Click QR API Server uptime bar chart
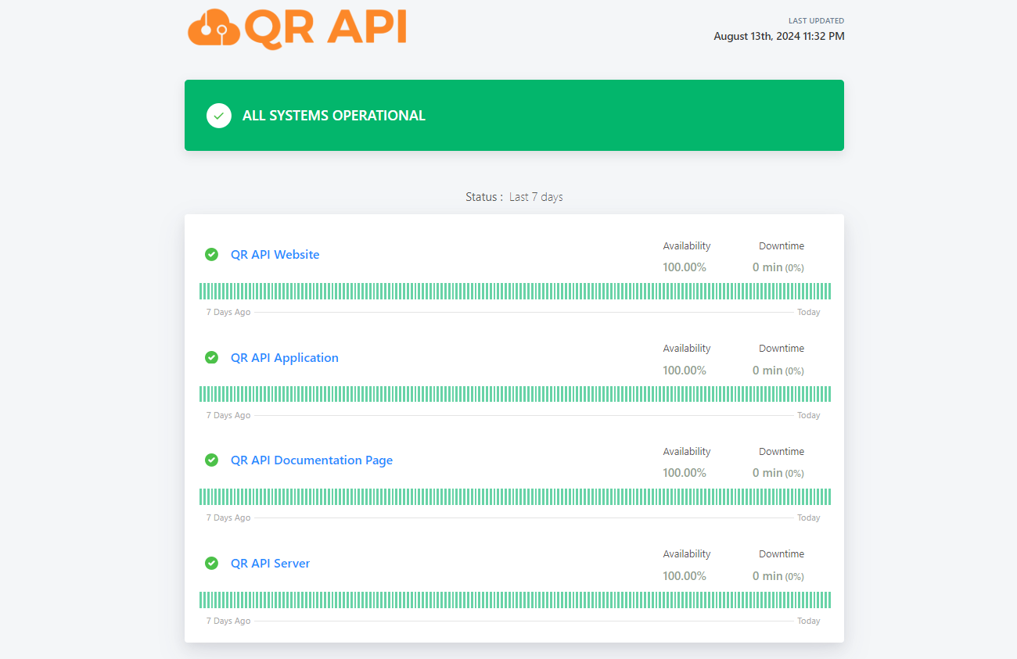Image resolution: width=1017 pixels, height=659 pixels. coord(515,600)
